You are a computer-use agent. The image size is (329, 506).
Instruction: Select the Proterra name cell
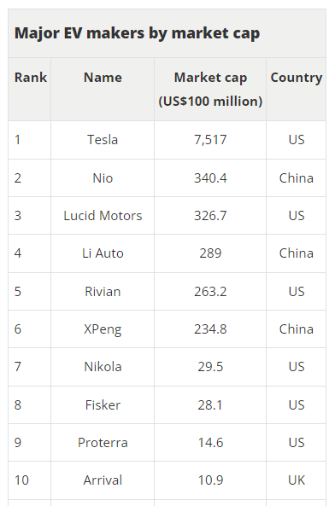tap(103, 442)
